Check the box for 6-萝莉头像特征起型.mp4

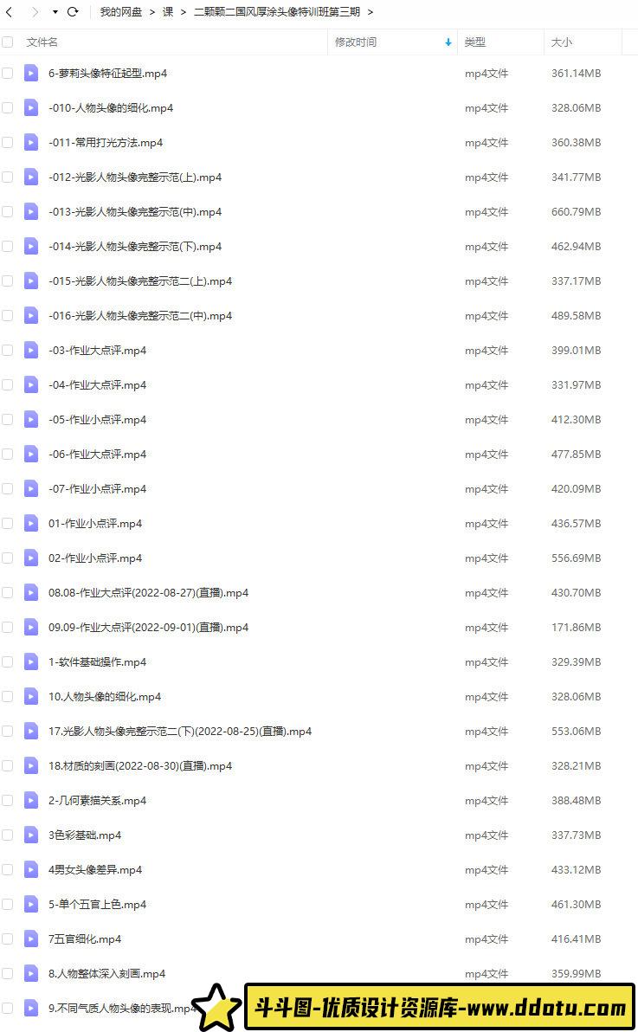(8, 73)
